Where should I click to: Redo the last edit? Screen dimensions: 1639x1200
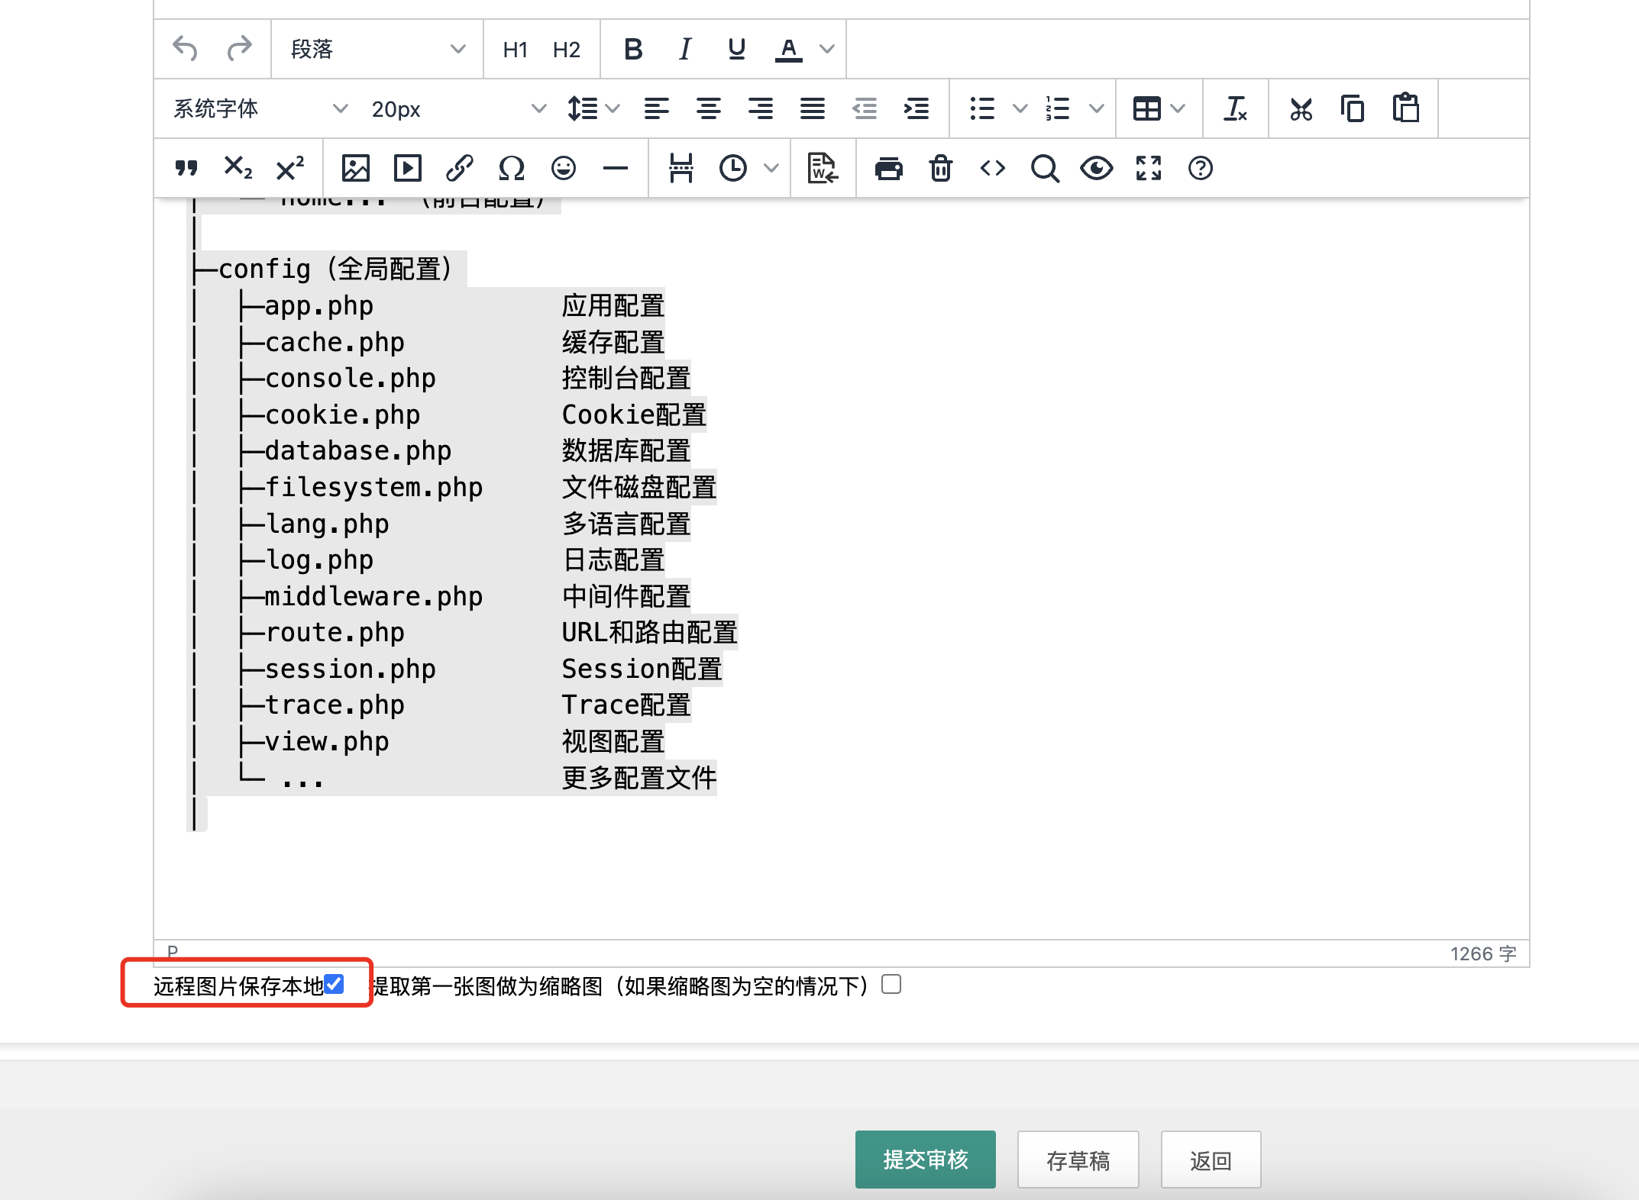coord(239,50)
